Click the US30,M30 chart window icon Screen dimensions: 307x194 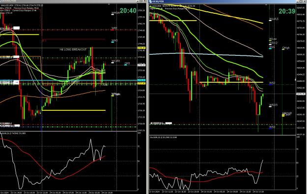point(150,1)
